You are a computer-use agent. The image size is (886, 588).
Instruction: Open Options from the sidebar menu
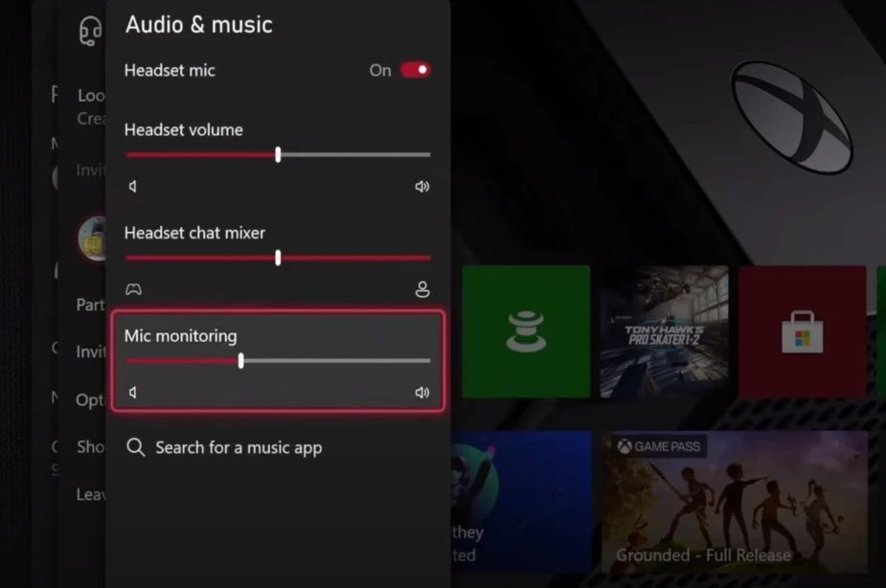click(91, 400)
